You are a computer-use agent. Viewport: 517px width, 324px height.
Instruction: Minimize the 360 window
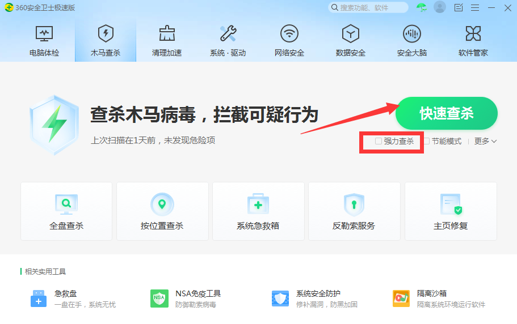tap(491, 7)
